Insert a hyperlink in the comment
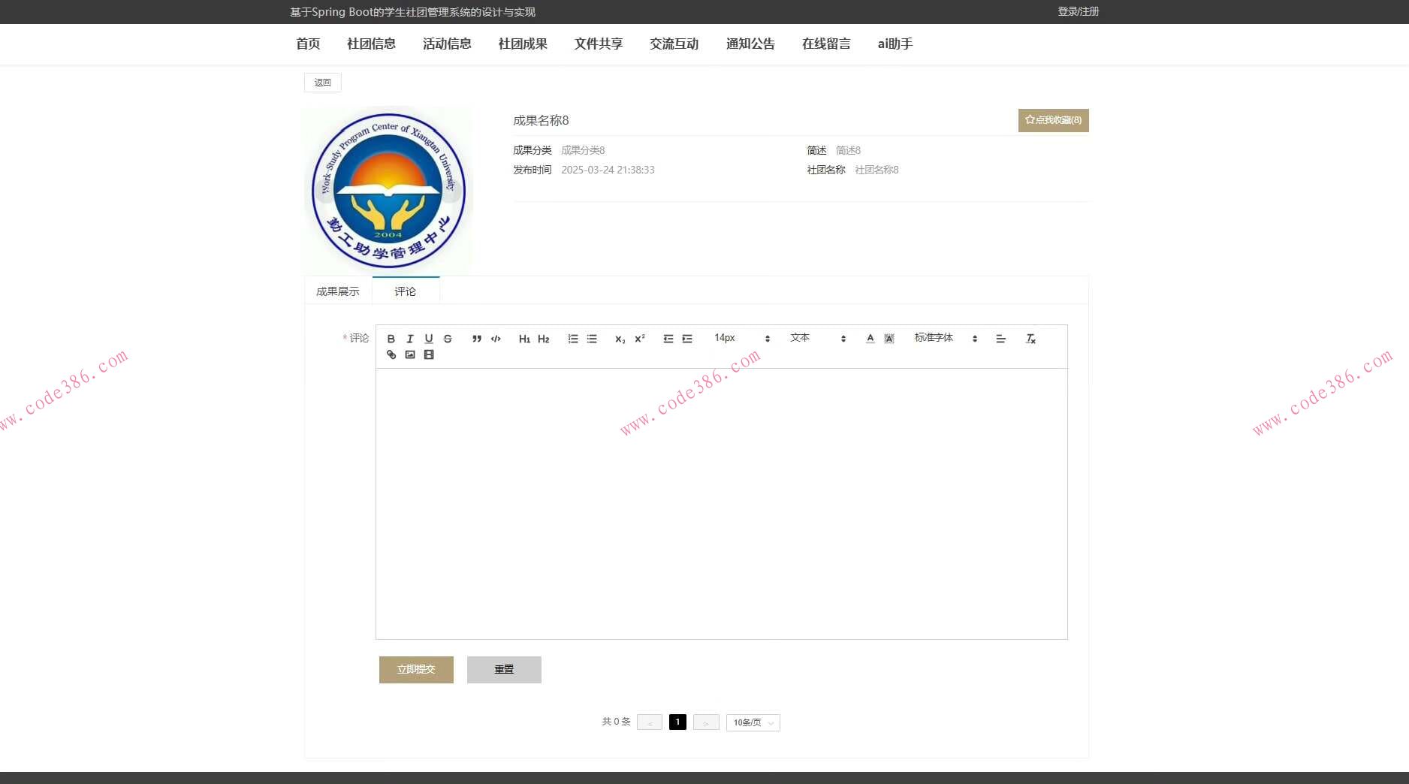1409x784 pixels. click(x=391, y=354)
